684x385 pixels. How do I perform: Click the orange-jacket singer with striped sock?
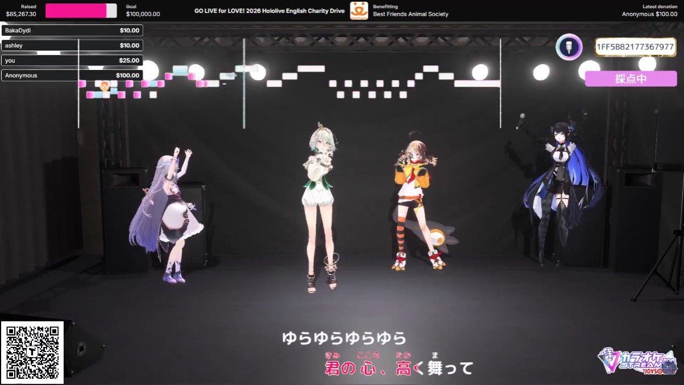pyautogui.click(x=414, y=205)
